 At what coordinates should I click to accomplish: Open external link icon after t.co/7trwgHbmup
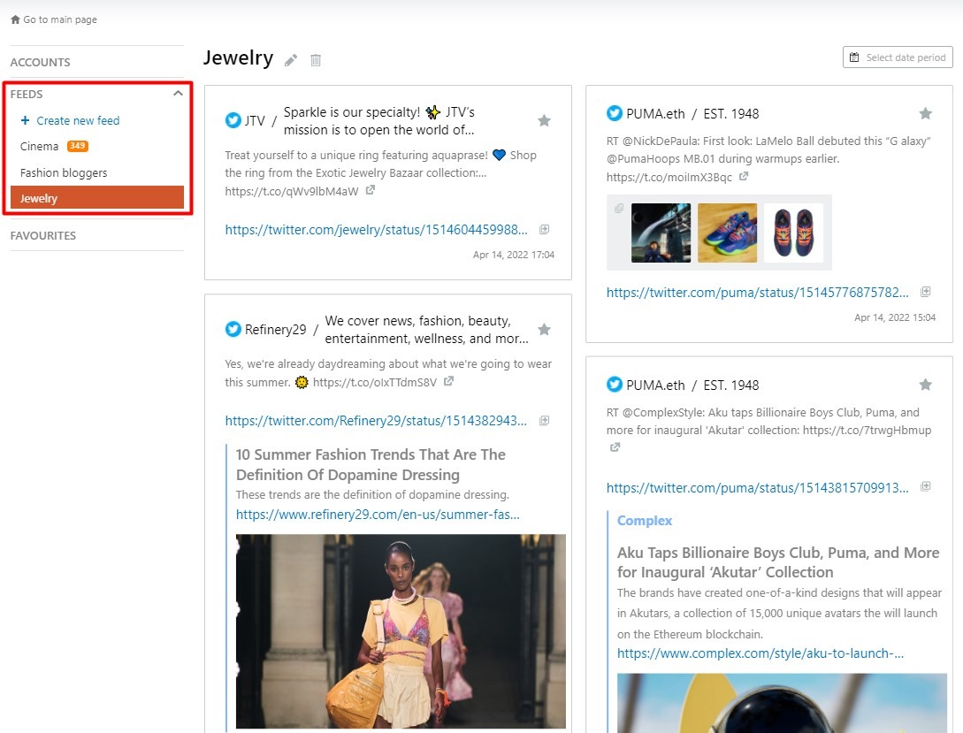click(x=615, y=447)
